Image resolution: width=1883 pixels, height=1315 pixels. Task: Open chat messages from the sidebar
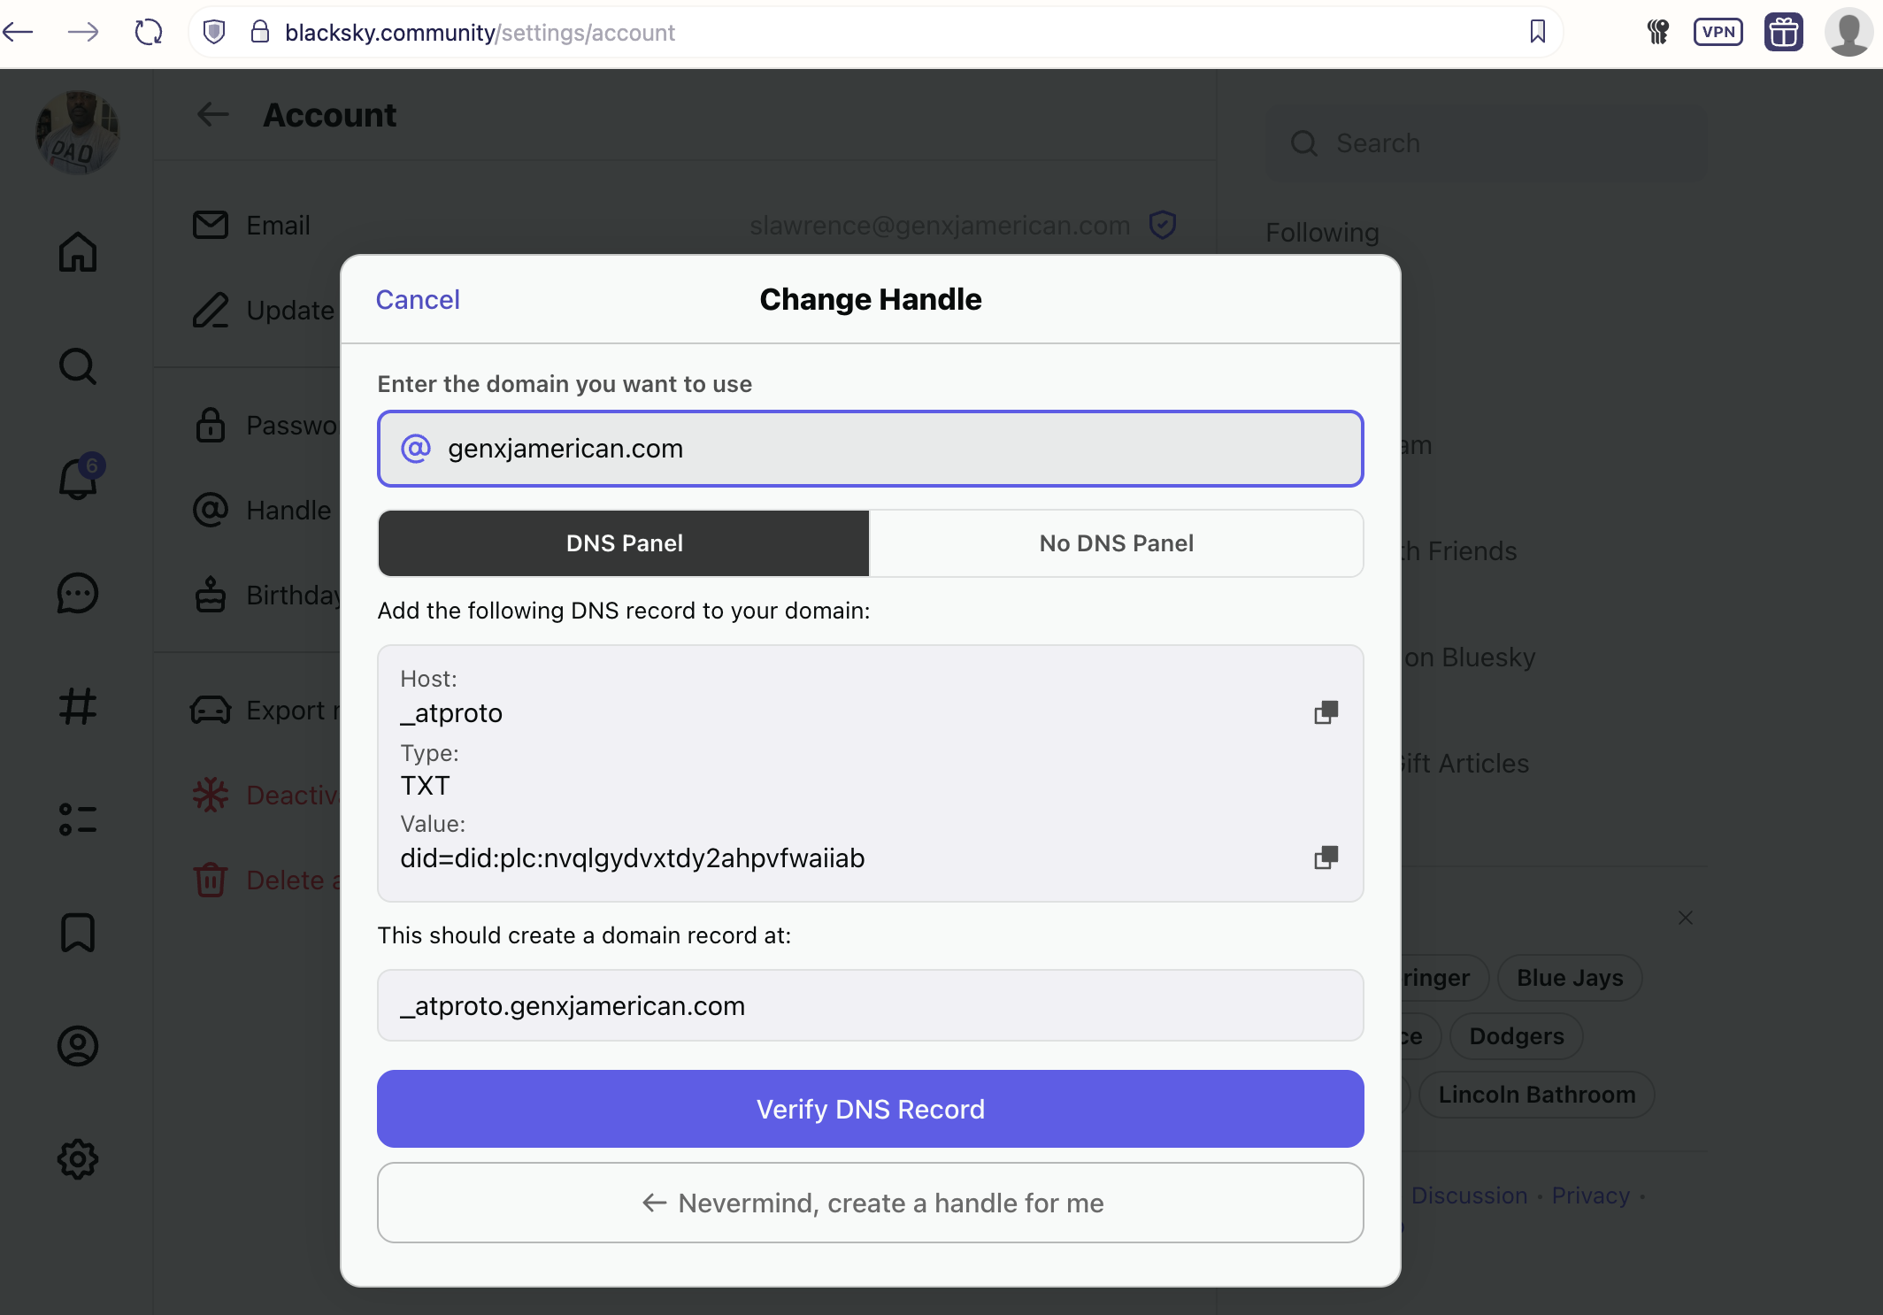tap(78, 594)
